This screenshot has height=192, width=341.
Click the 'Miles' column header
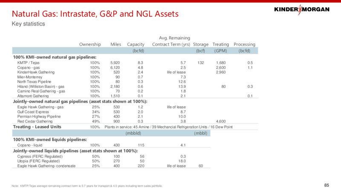tap(116, 44)
